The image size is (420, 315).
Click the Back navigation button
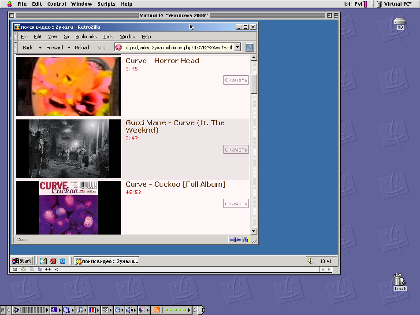pos(28,48)
